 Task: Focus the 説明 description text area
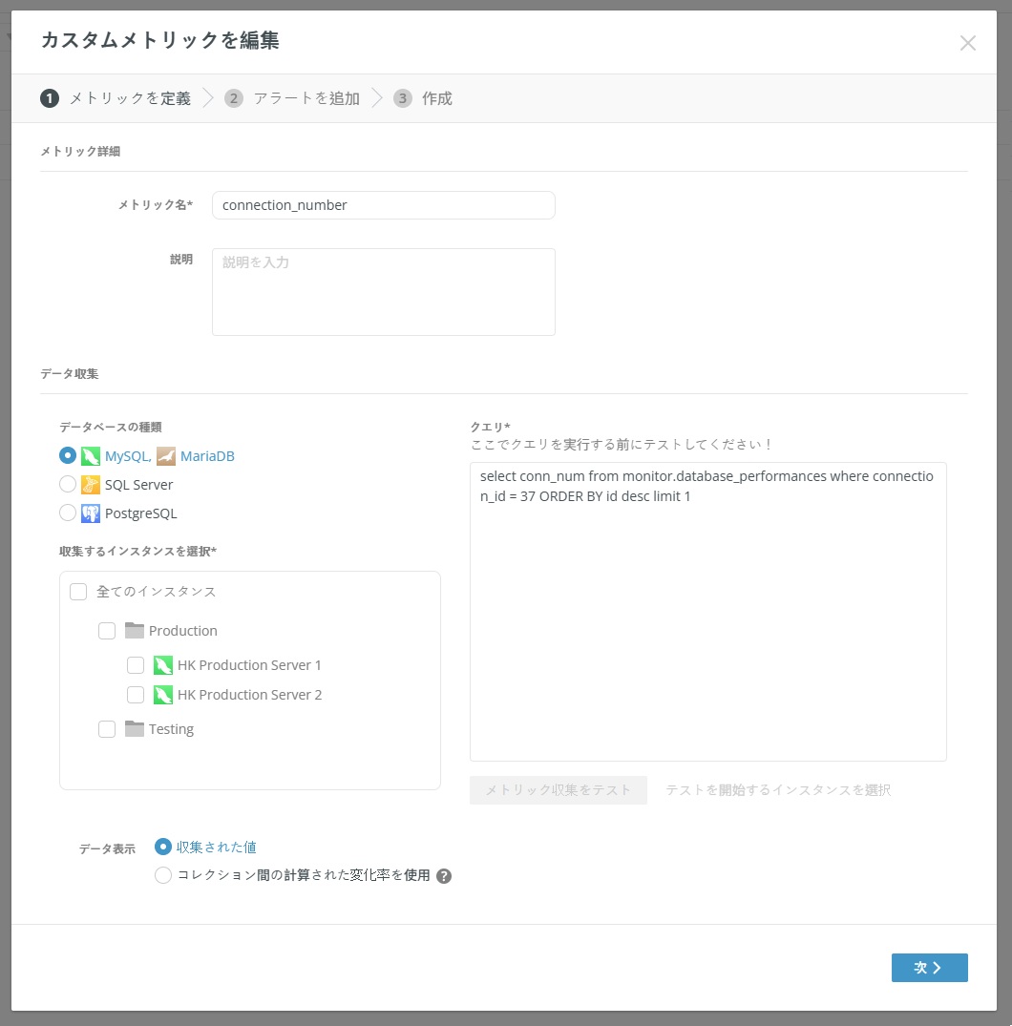[x=383, y=292]
